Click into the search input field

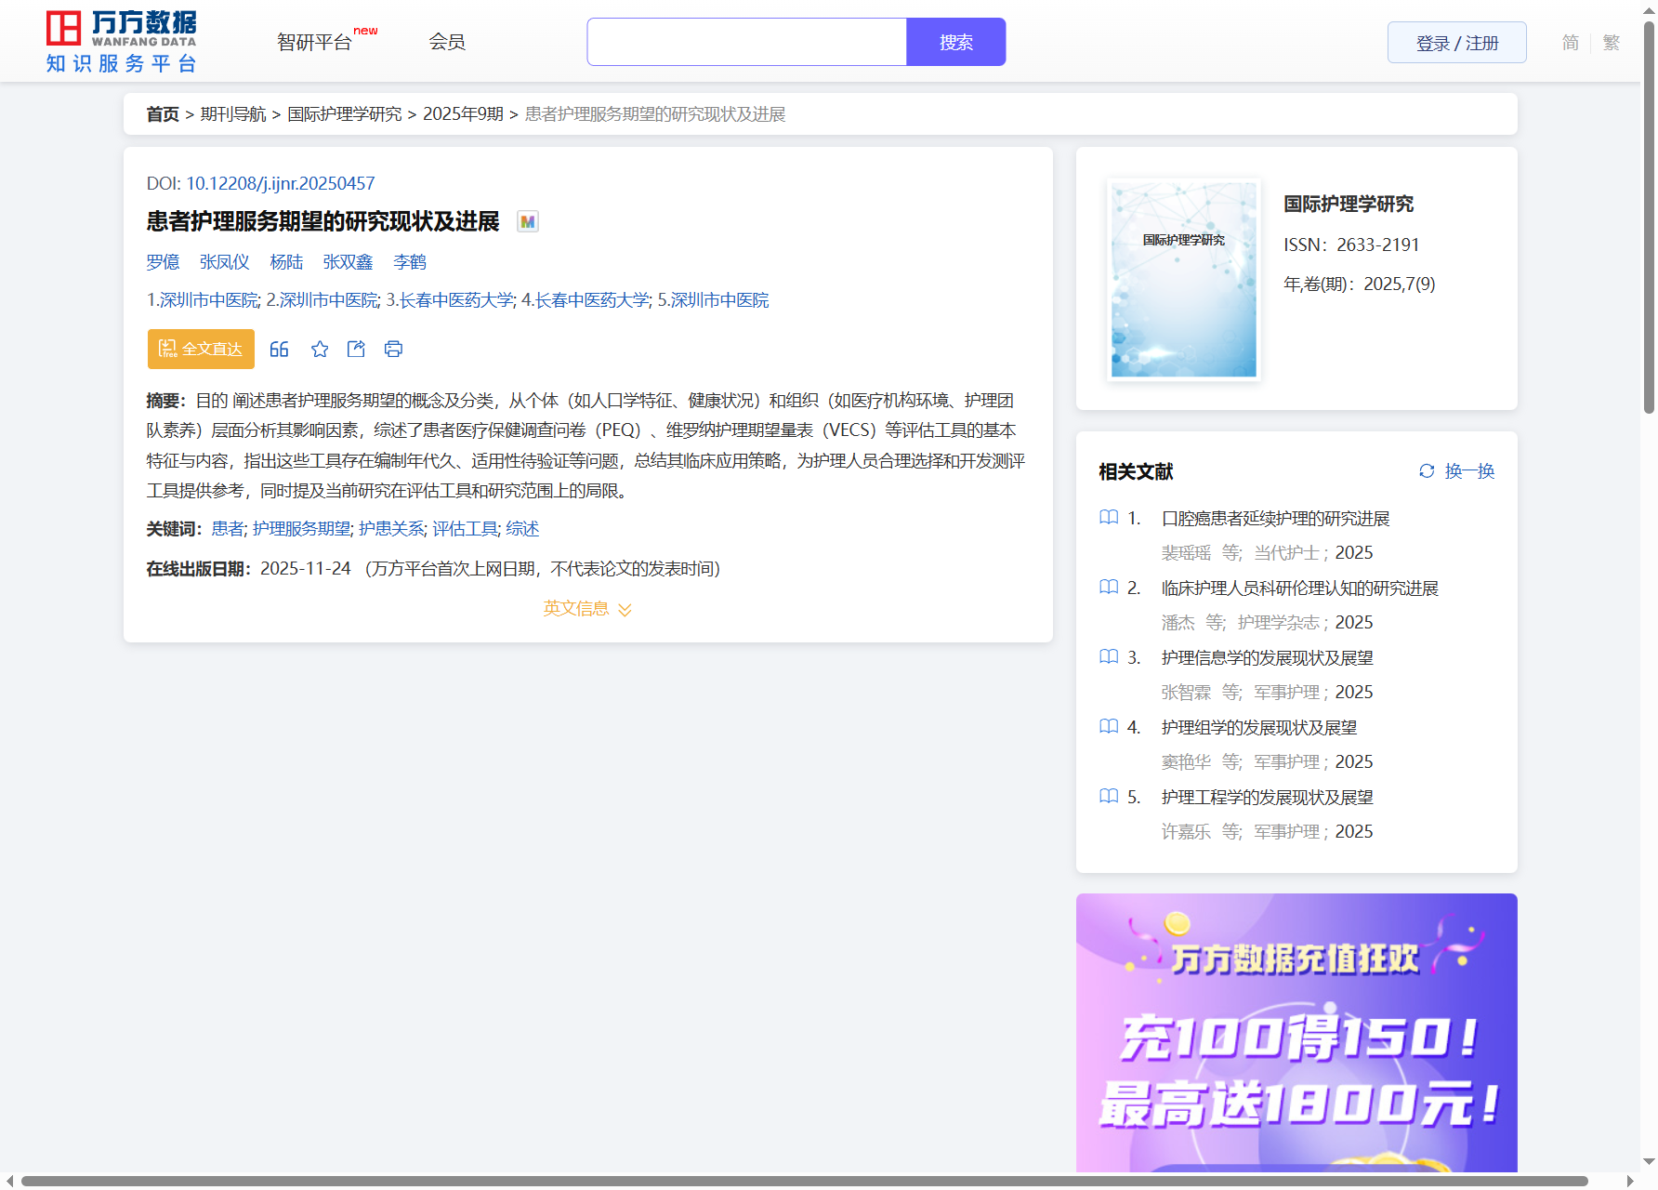pyautogui.click(x=746, y=43)
